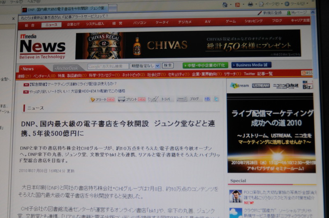Click 新規ID登録 link
This screenshot has width=329, height=218.
point(270,13)
